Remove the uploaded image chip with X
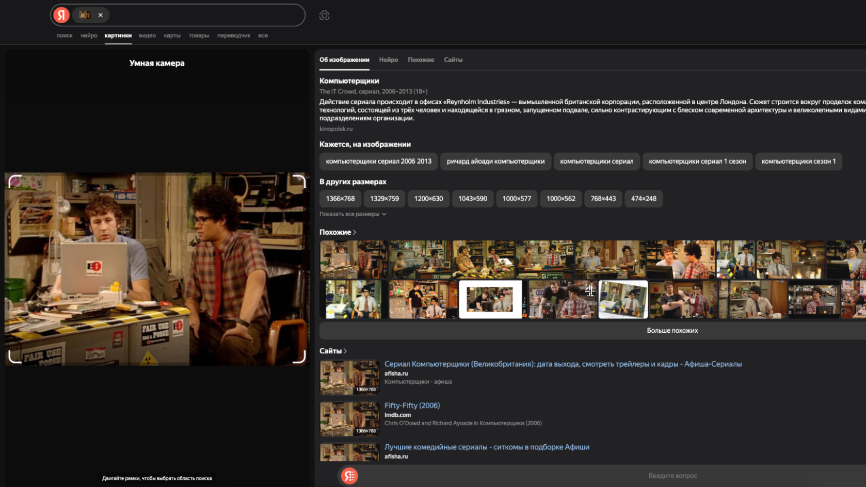 click(x=101, y=15)
